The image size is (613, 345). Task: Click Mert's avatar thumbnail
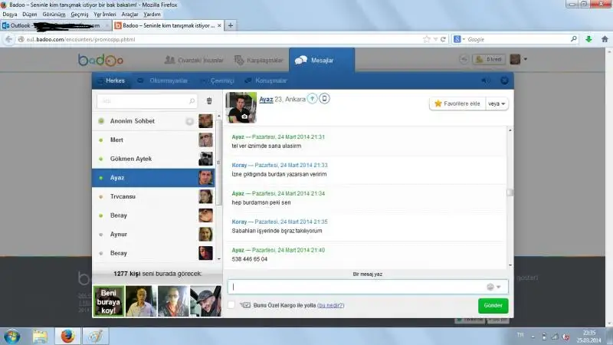pos(205,140)
